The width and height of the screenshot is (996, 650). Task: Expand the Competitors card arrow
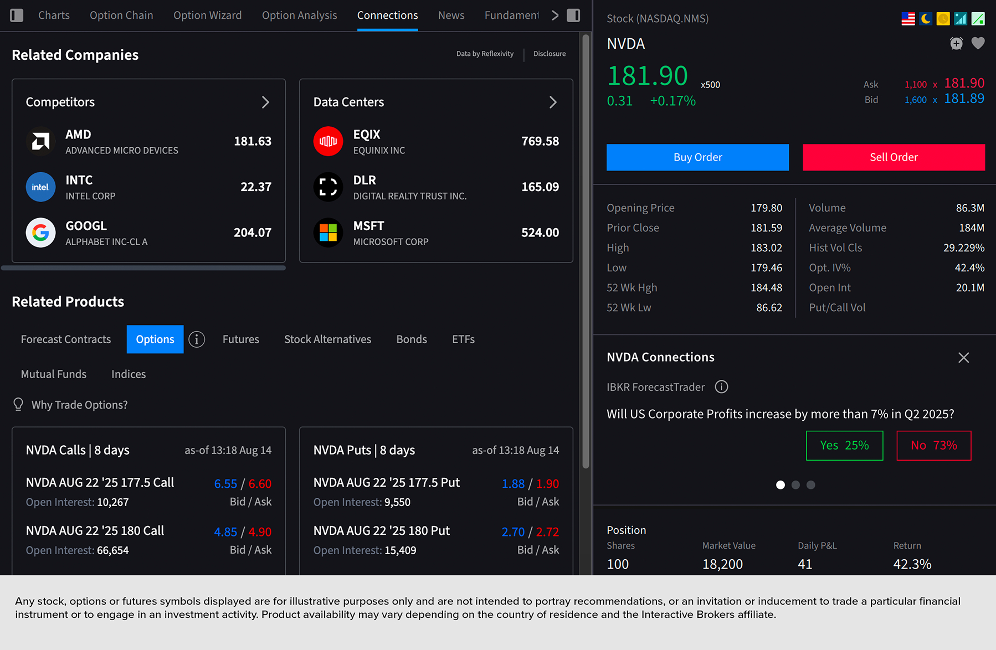coord(265,102)
